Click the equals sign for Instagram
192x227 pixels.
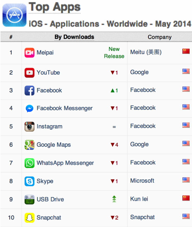tap(114, 127)
